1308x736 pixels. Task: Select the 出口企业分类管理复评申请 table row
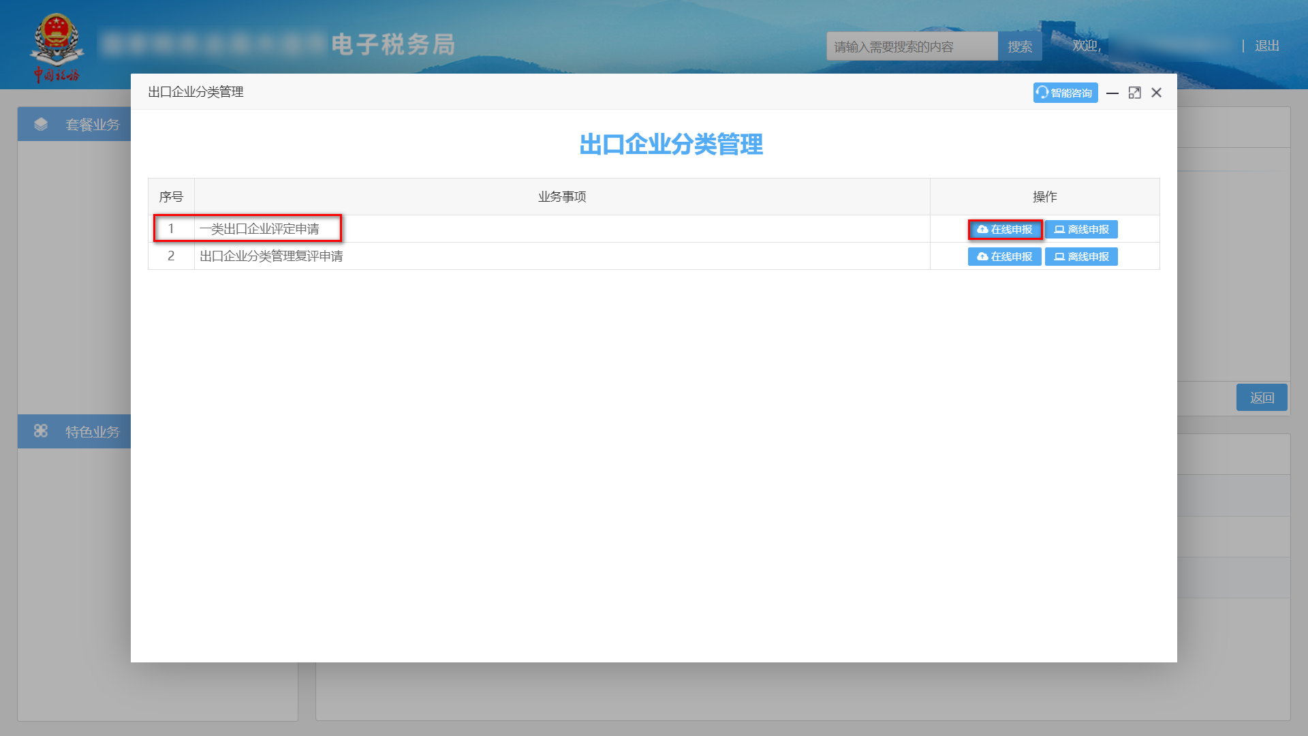[271, 256]
